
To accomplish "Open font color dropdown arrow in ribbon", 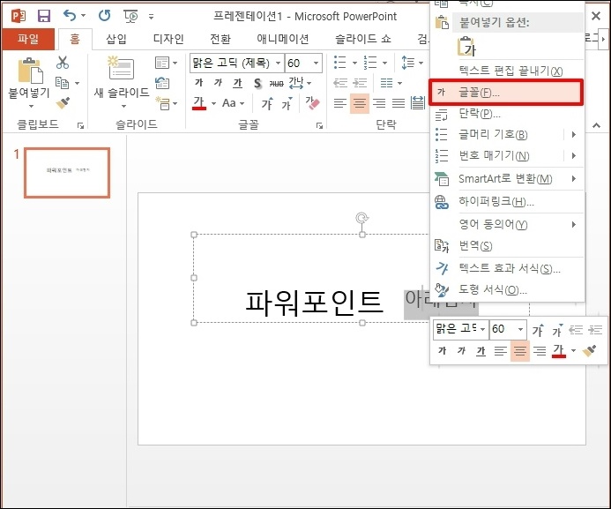I will coord(213,104).
